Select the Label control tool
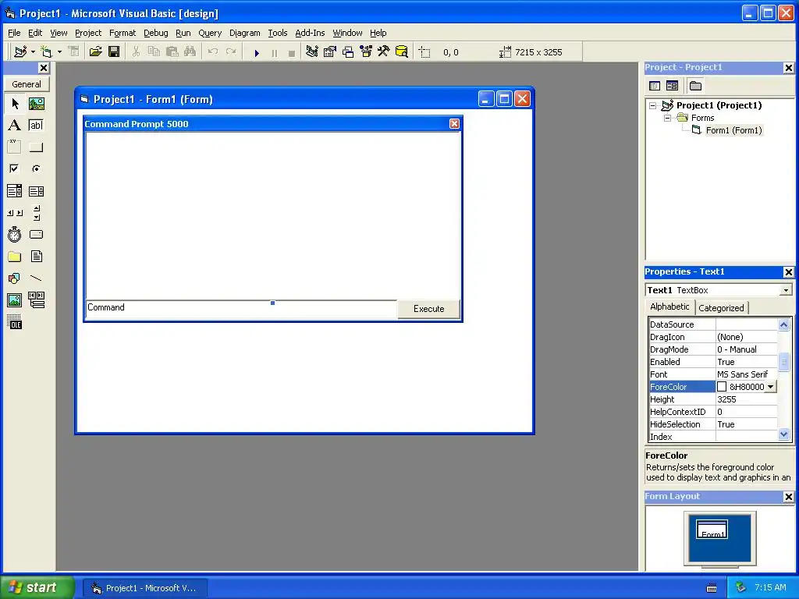This screenshot has width=799, height=599. click(x=15, y=126)
